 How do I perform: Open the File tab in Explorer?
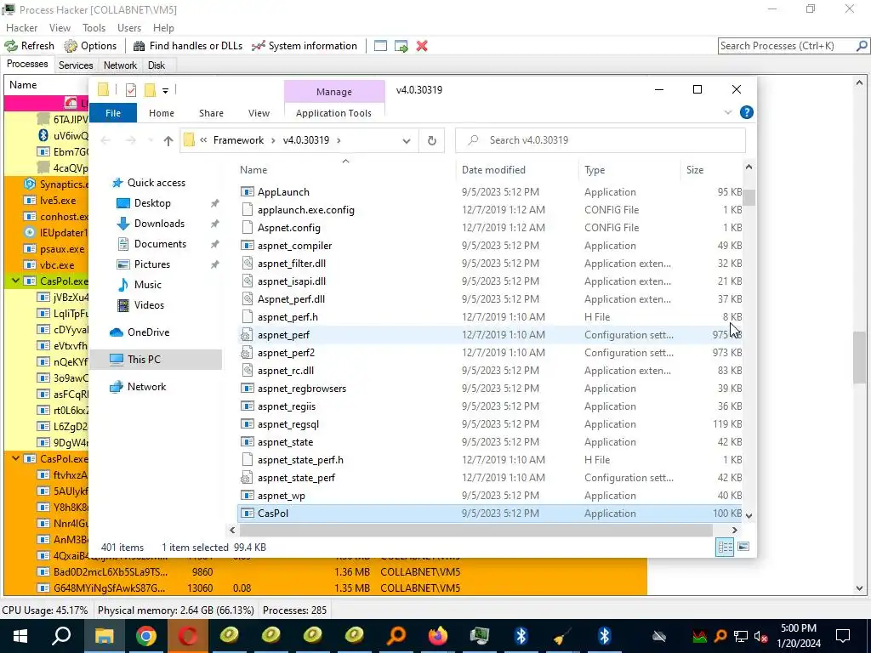coord(113,113)
